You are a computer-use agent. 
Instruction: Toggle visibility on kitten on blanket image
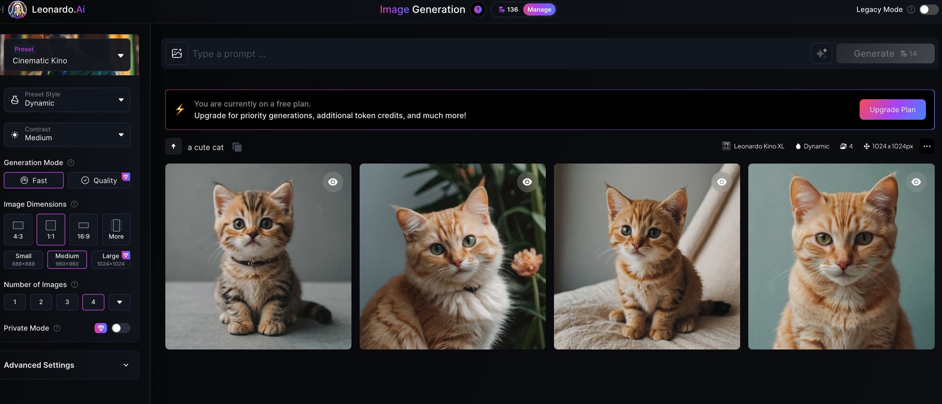tap(721, 182)
